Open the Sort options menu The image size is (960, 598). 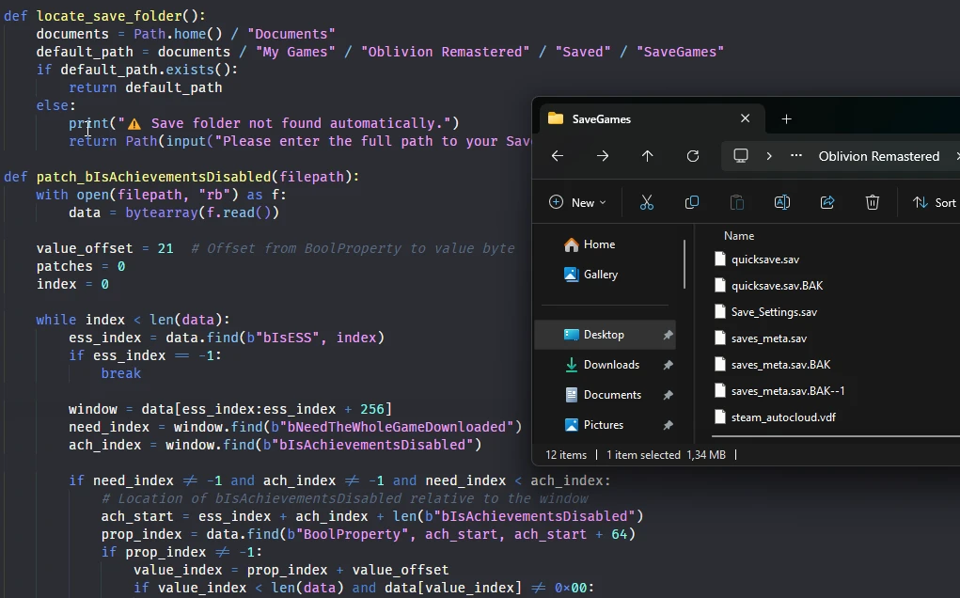[935, 202]
